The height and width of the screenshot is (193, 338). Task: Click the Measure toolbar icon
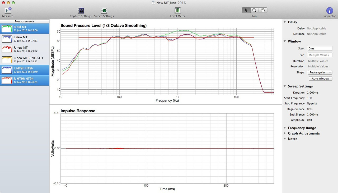(x=8, y=11)
